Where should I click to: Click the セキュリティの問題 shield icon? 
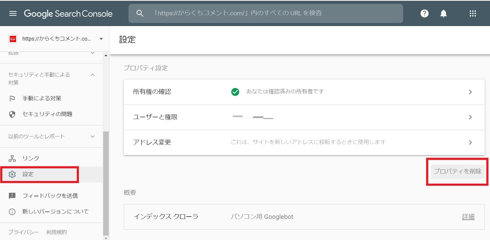pyautogui.click(x=12, y=114)
